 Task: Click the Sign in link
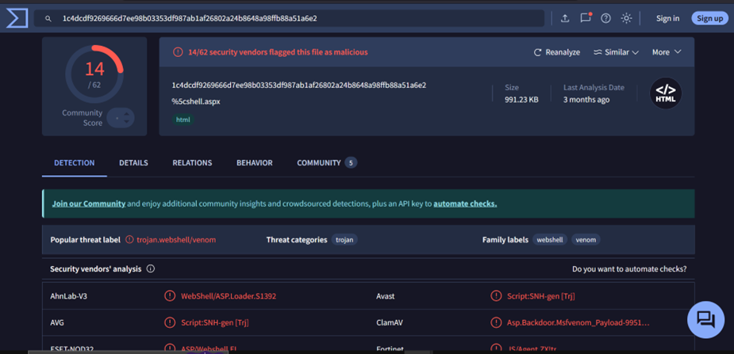pyautogui.click(x=667, y=18)
